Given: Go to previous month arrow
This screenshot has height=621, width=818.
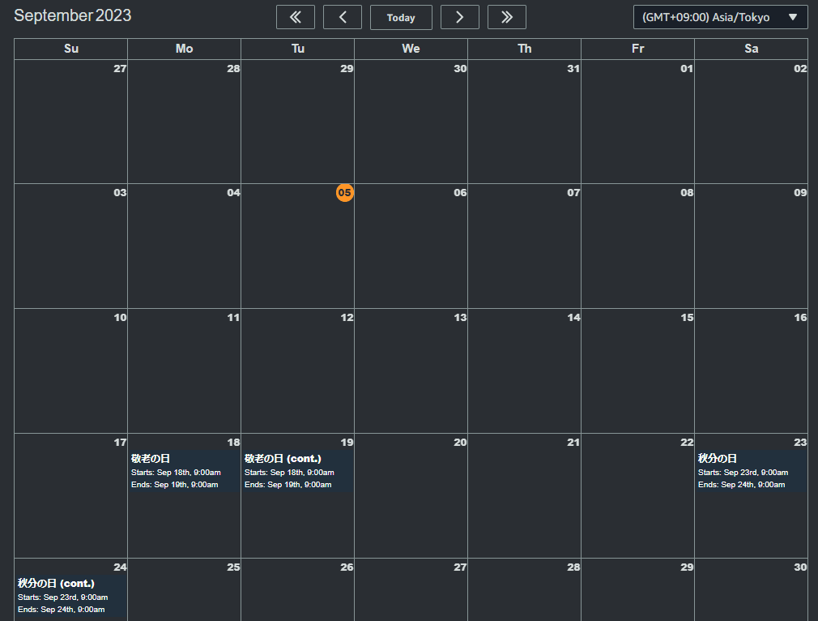Looking at the screenshot, I should point(343,17).
